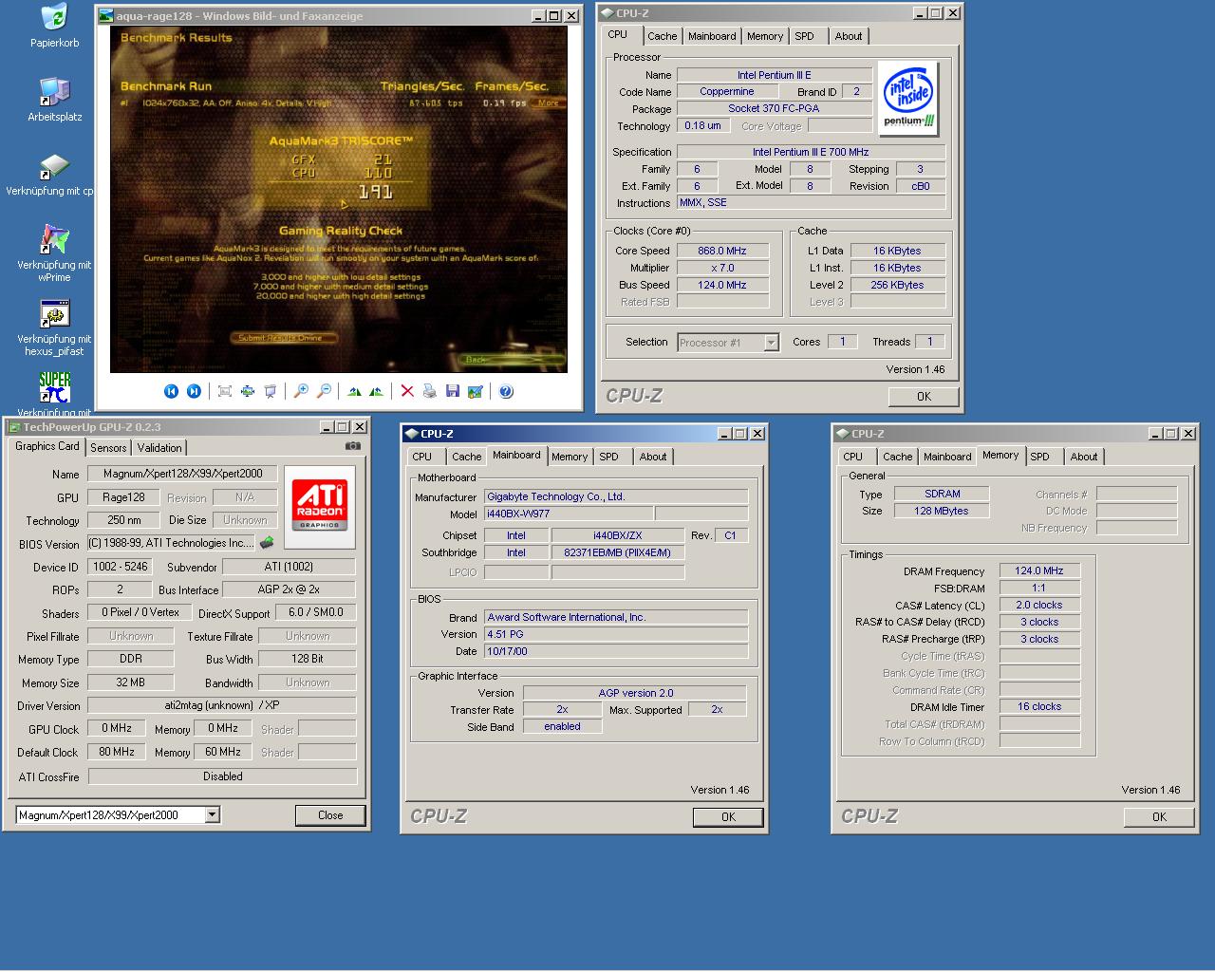Screen dimensions: 1215x972
Task: Select hexus_pifast shortcut on desktop
Action: tap(54, 327)
